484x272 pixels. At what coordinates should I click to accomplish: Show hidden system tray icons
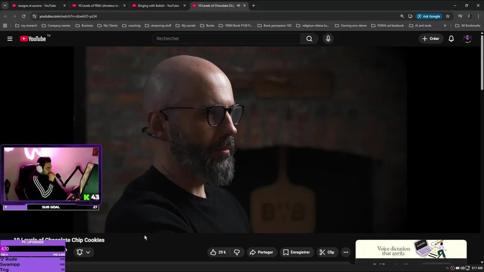[x=448, y=268]
